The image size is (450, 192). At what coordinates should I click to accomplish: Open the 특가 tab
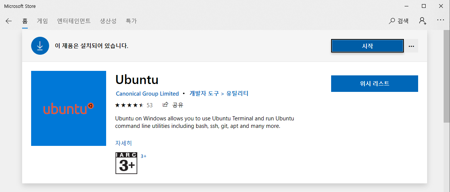[x=131, y=21]
